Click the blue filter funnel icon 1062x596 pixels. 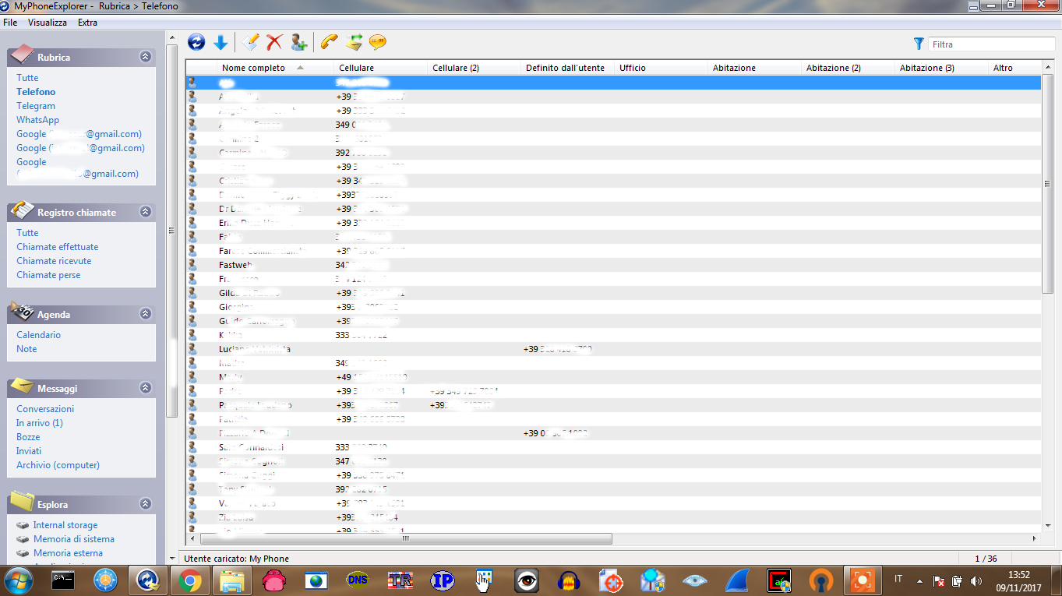(919, 44)
